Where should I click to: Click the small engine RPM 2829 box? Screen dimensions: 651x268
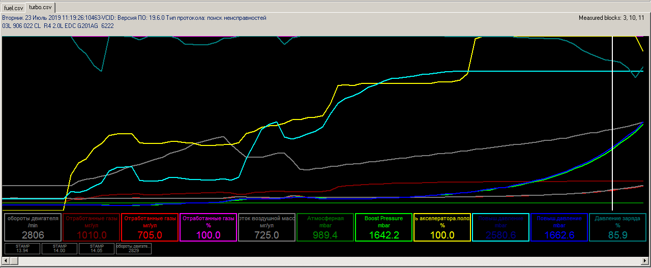pyautogui.click(x=133, y=248)
